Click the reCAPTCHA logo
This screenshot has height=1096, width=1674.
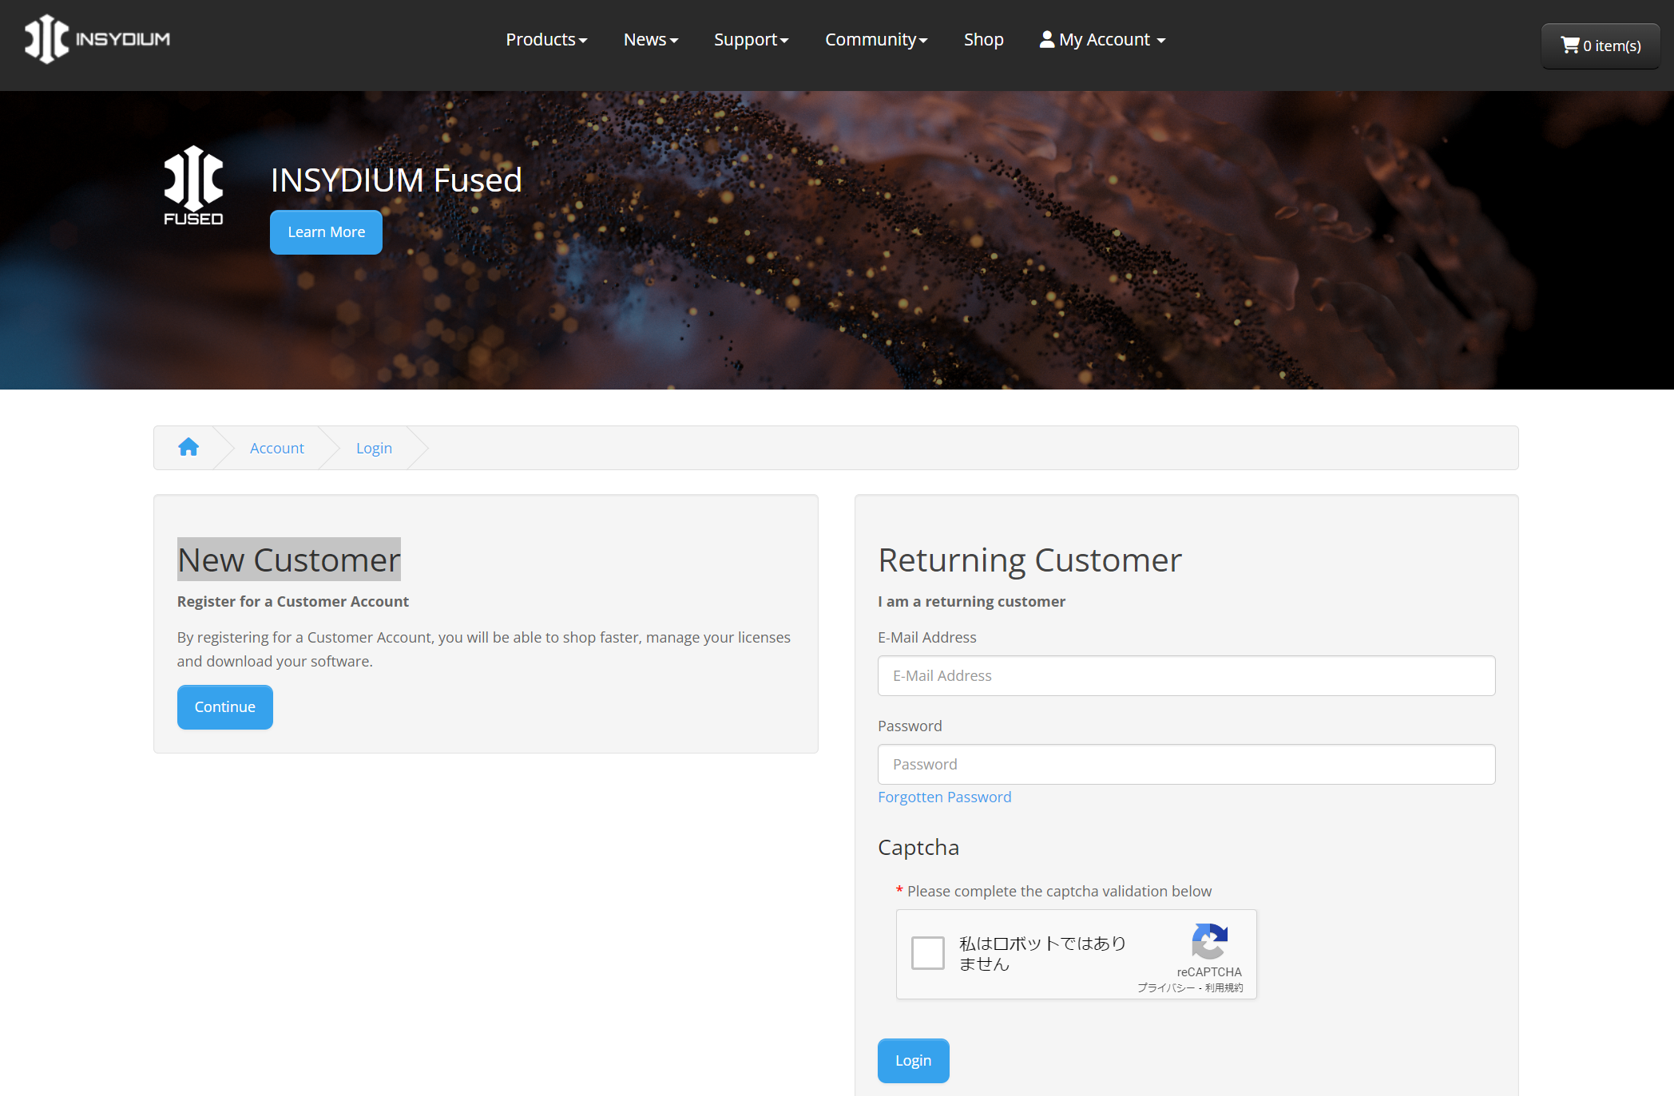[x=1209, y=942]
